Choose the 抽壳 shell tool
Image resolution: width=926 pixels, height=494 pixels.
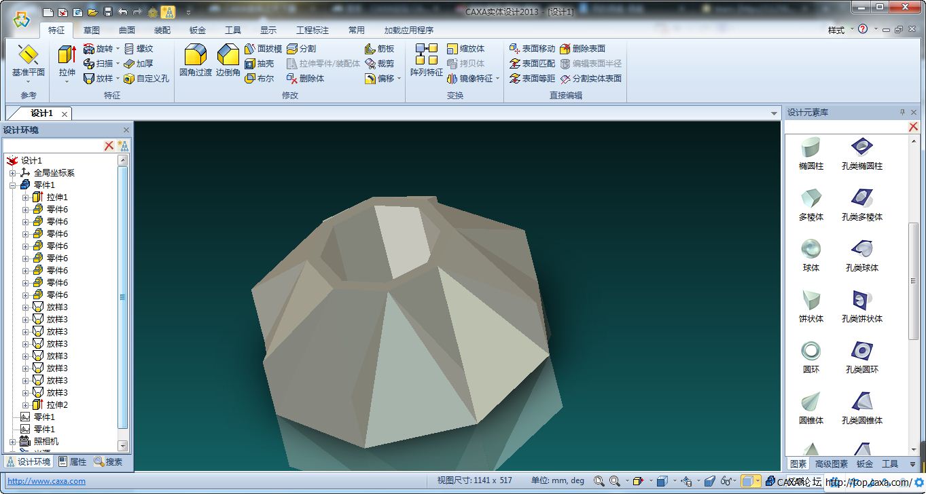click(259, 64)
